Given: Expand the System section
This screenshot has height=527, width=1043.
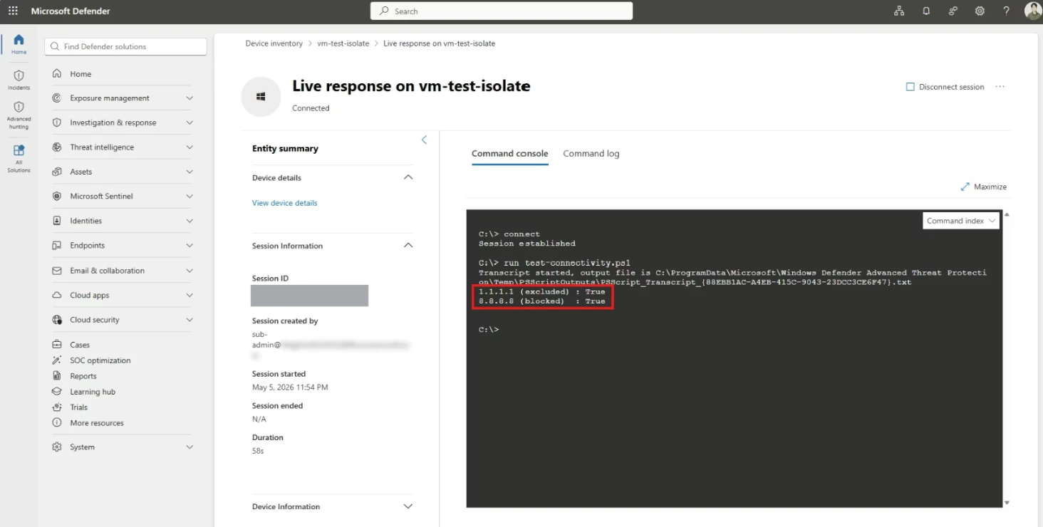Looking at the screenshot, I should 190,447.
